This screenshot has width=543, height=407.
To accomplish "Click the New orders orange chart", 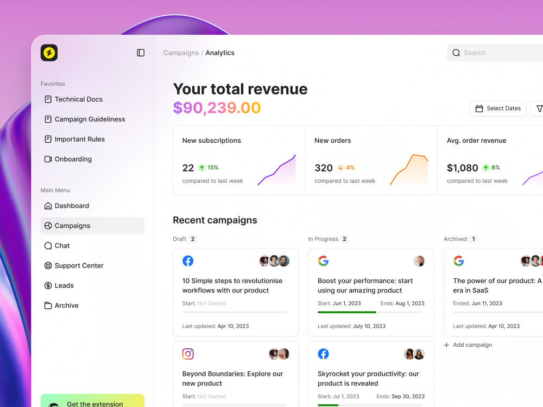I will 409,169.
